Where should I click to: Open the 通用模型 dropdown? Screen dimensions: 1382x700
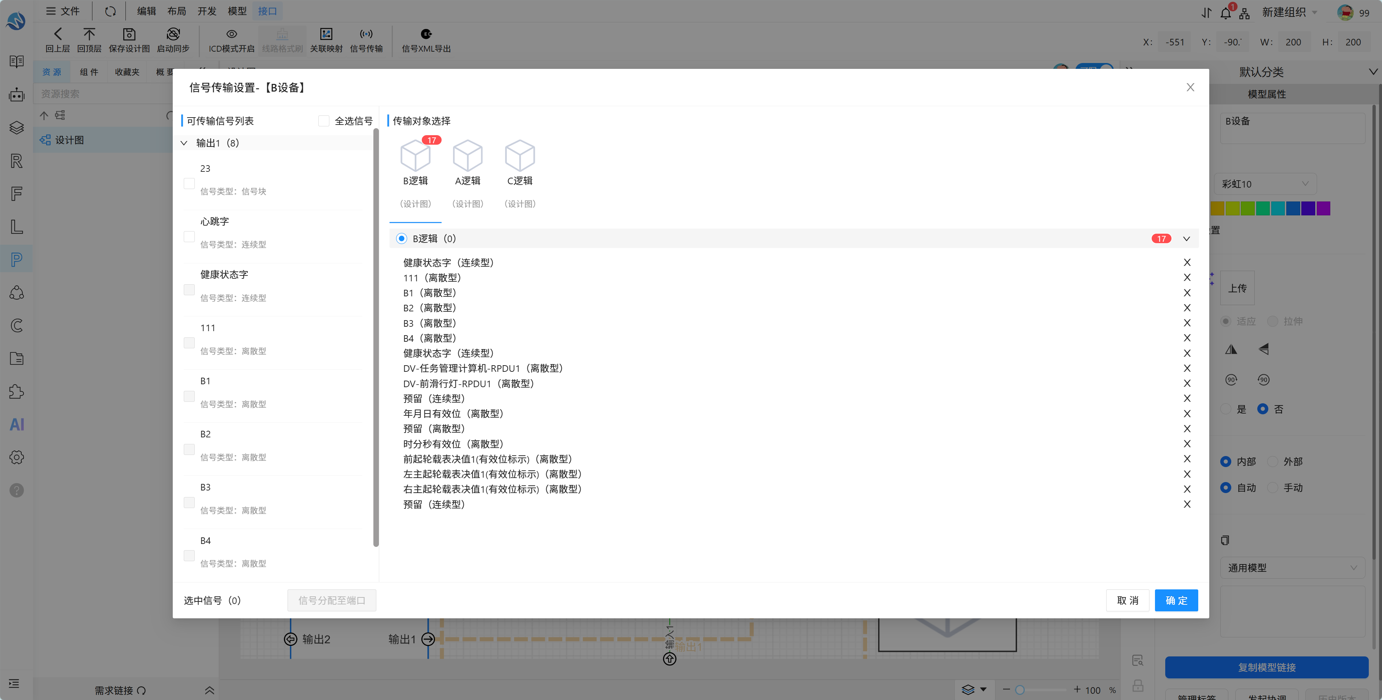1293,568
